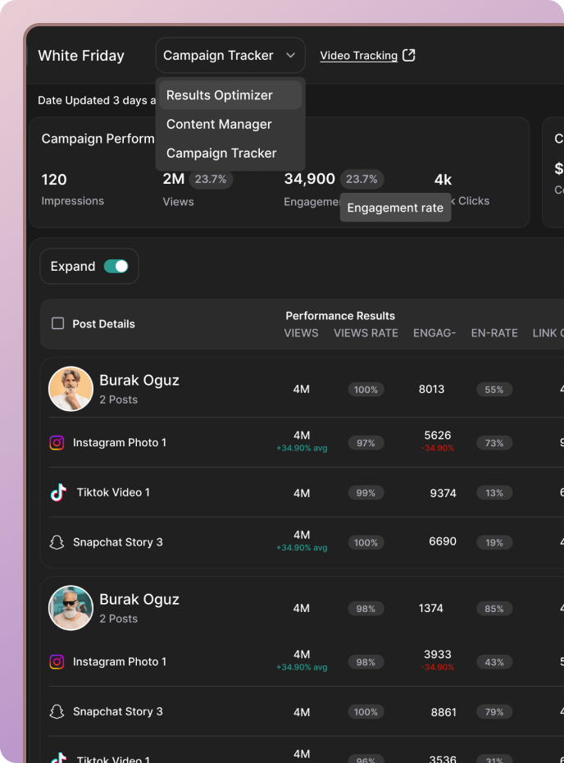This screenshot has width=564, height=763.
Task: Click the 79% engagement rate badge
Action: coord(494,712)
